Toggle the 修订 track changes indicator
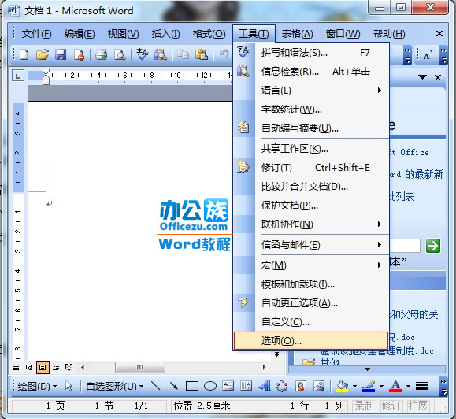 pyautogui.click(x=391, y=406)
